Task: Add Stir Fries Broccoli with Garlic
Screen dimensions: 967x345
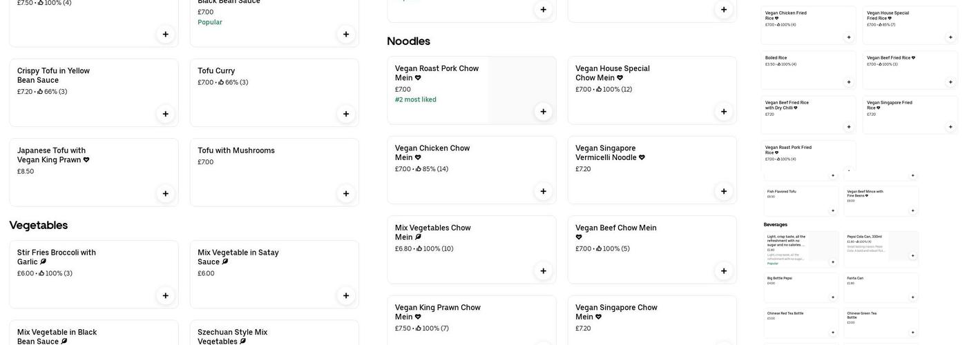Action: pos(165,295)
